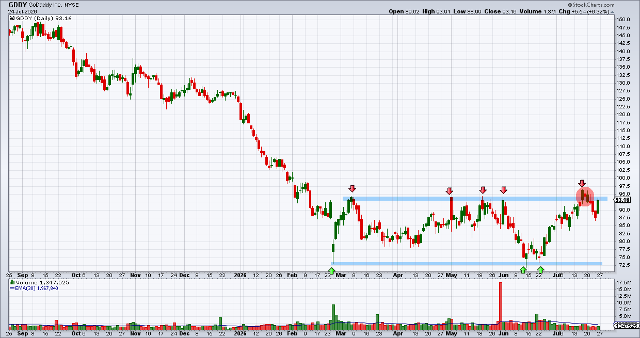640x338 pixels.
Task: Click the GDDY (Daily) legend marker
Action: [x=13, y=18]
